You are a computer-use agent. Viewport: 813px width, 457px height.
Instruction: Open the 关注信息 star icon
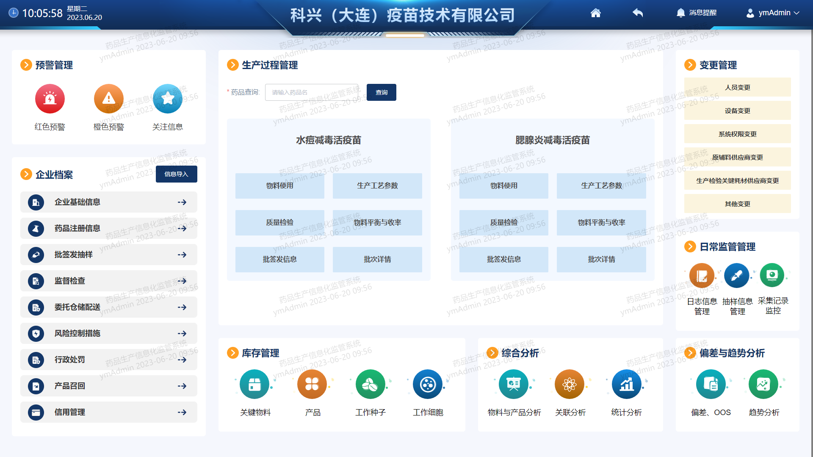168,99
